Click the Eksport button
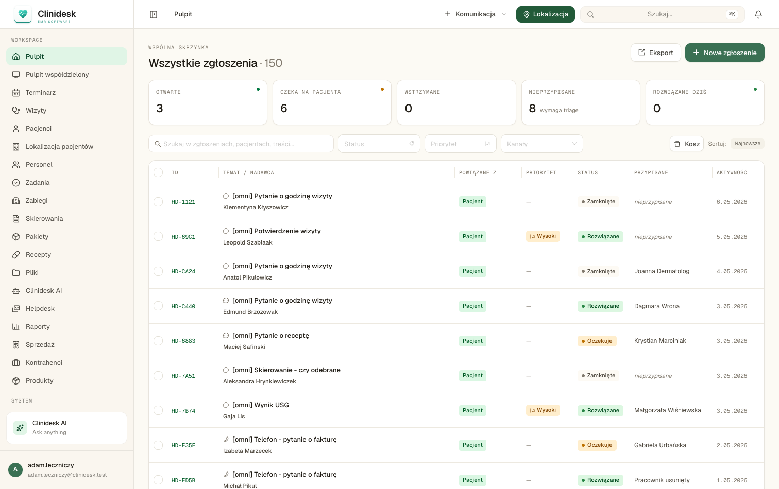 (656, 53)
